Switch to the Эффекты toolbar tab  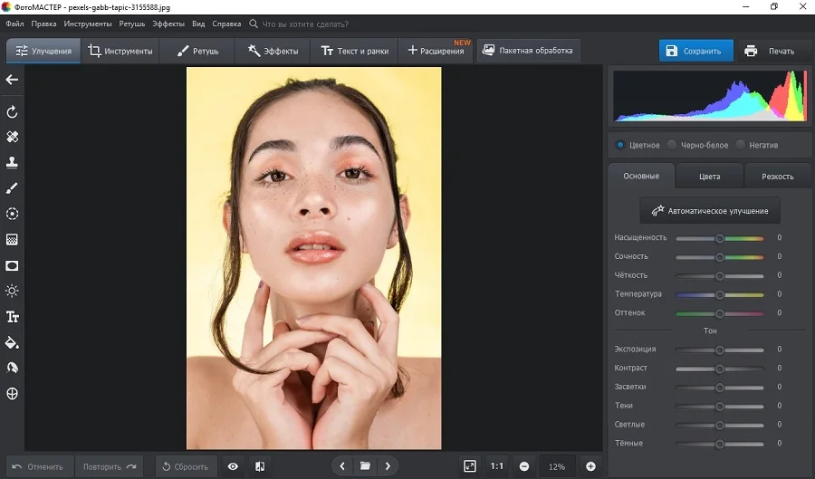pos(273,51)
